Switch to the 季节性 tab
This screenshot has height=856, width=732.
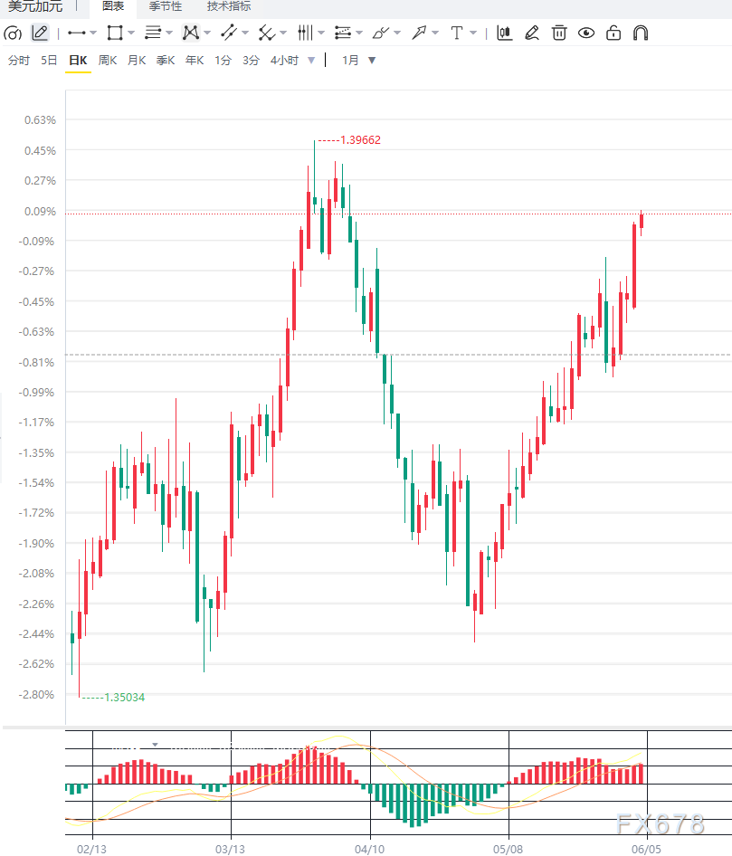click(166, 6)
